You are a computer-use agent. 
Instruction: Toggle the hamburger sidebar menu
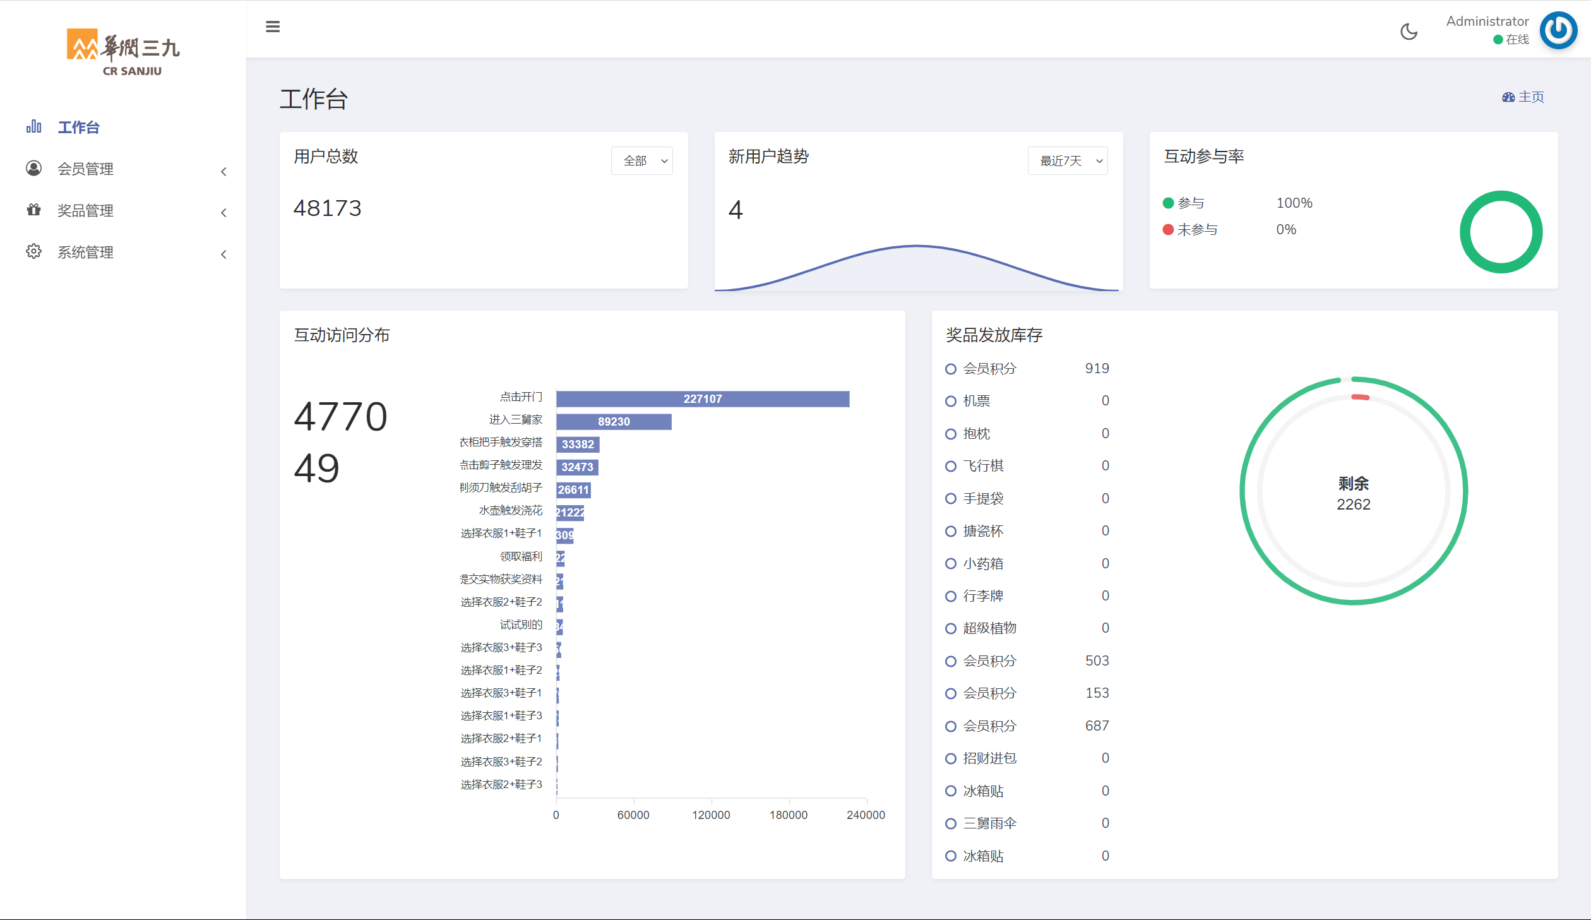(x=273, y=27)
